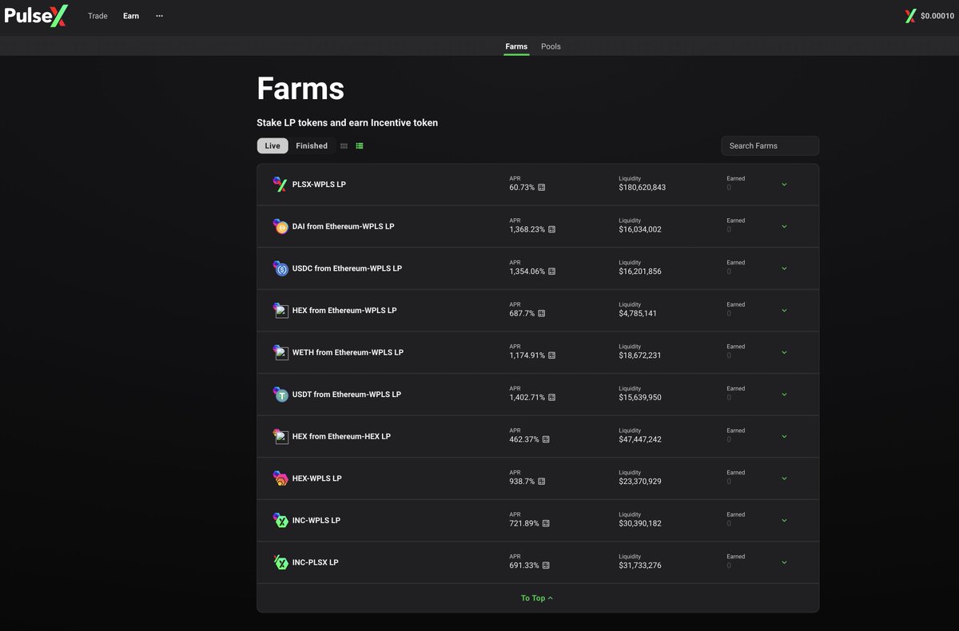Open APR calculator for INC-WPLS LP
Image resolution: width=959 pixels, height=631 pixels.
pos(546,523)
